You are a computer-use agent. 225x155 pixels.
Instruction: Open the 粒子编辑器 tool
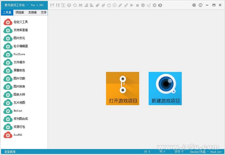(16, 46)
